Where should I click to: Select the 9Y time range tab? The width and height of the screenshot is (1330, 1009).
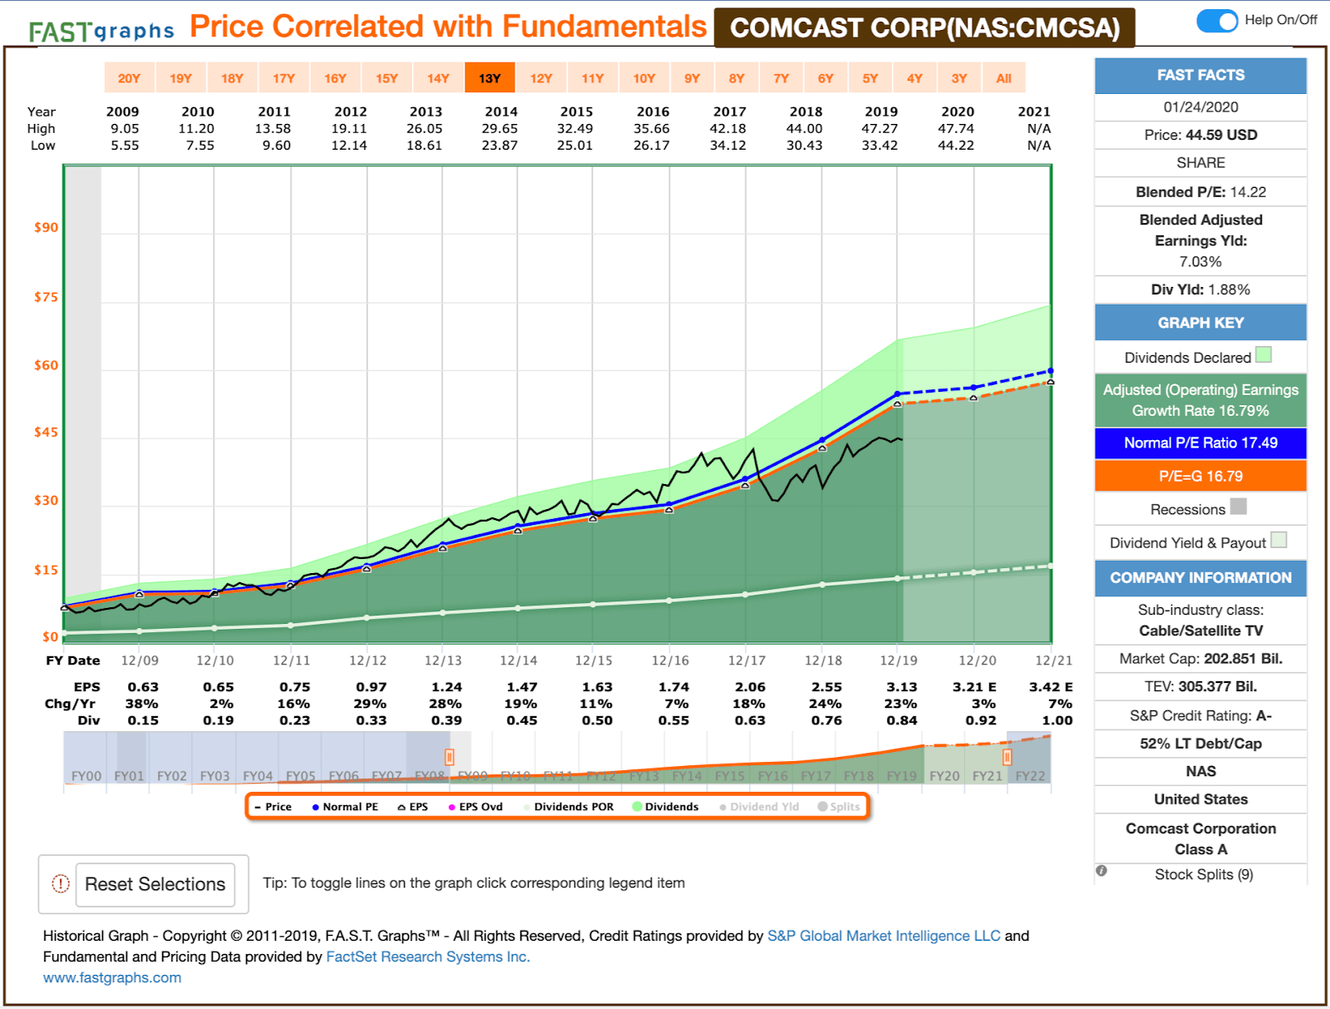click(x=692, y=78)
